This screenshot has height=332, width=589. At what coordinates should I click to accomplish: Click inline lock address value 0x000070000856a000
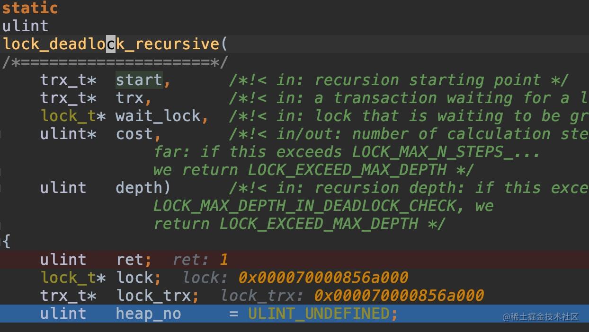(323, 277)
